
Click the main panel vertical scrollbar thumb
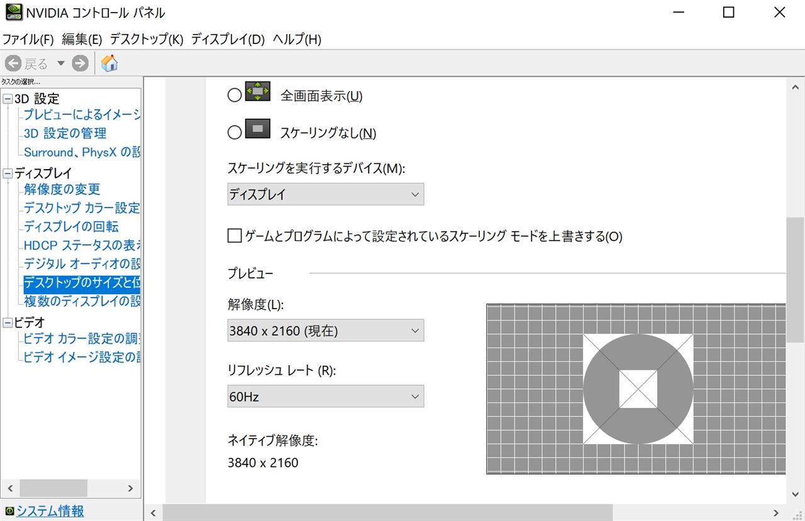[x=796, y=280]
